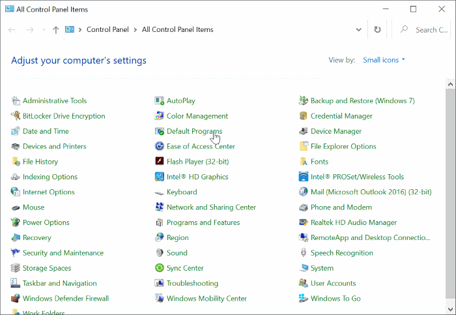The image size is (456, 315).
Task: Open the Mail (Microsoft Outlook 2016) link
Action: 371,192
